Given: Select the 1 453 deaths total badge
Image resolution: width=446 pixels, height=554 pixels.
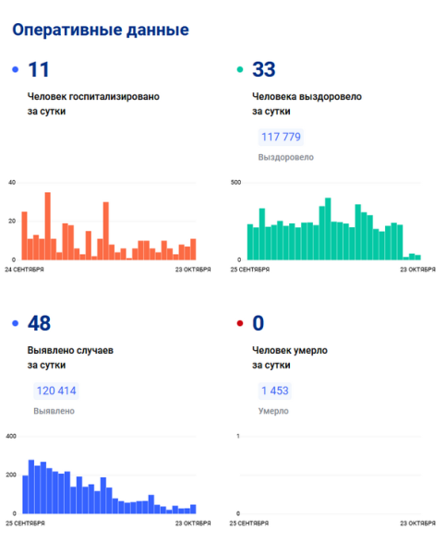Looking at the screenshot, I should coord(275,391).
